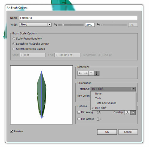Collapse the Colorization Method dropdown arrow

click(x=134, y=89)
